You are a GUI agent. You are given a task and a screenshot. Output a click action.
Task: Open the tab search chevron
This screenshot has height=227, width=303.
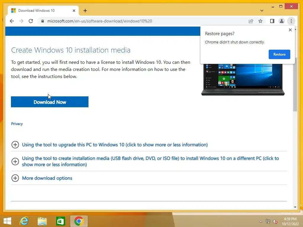point(262,11)
